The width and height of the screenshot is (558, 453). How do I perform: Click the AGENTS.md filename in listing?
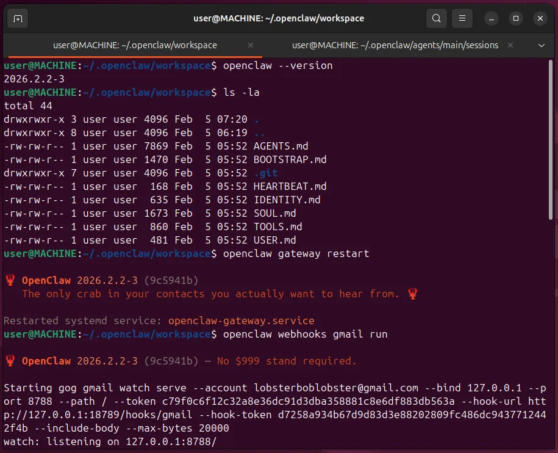pos(281,147)
